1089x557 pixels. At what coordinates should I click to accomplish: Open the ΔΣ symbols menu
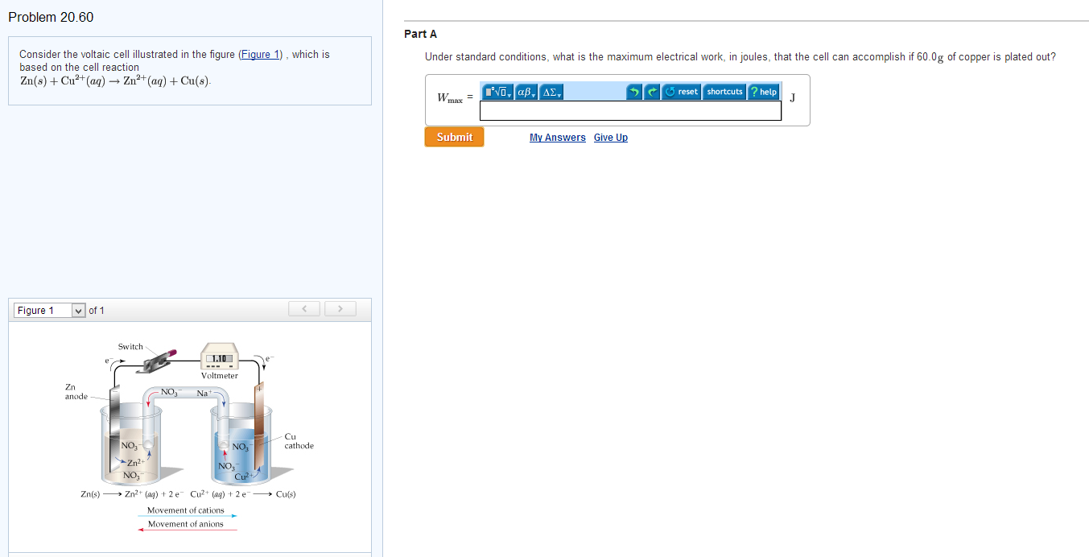click(x=551, y=92)
